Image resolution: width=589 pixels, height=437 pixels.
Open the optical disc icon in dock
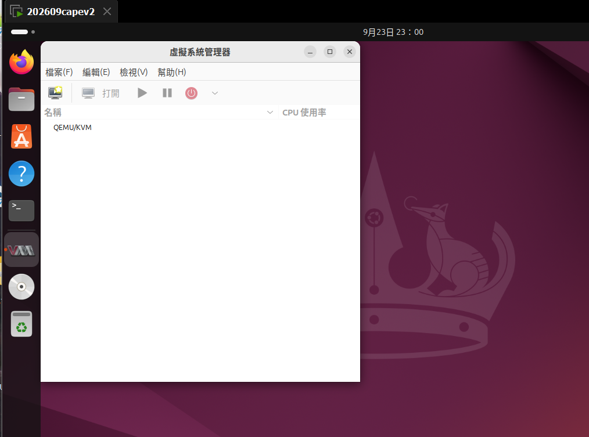coord(21,287)
